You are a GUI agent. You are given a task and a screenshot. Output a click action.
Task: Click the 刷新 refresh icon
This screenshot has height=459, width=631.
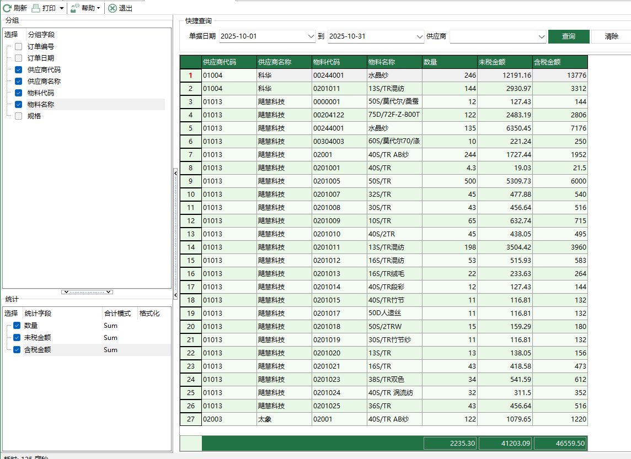tap(7, 8)
